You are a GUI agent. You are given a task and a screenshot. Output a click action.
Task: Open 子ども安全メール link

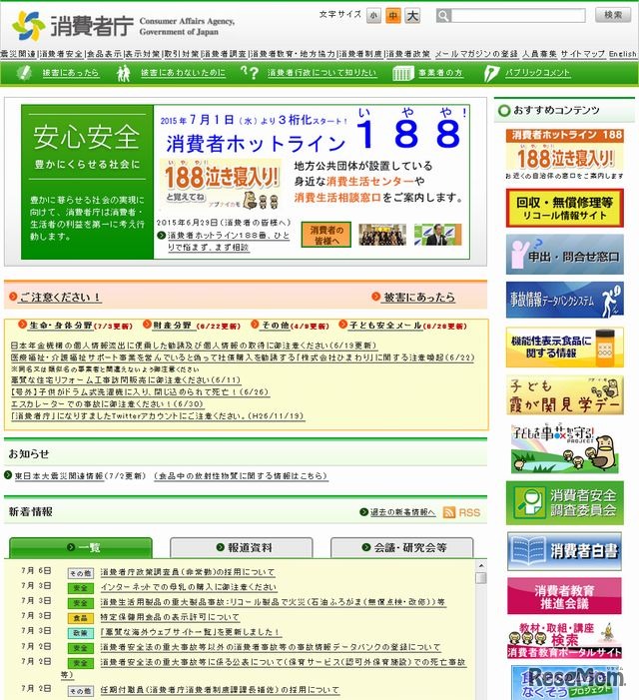pos(385,326)
